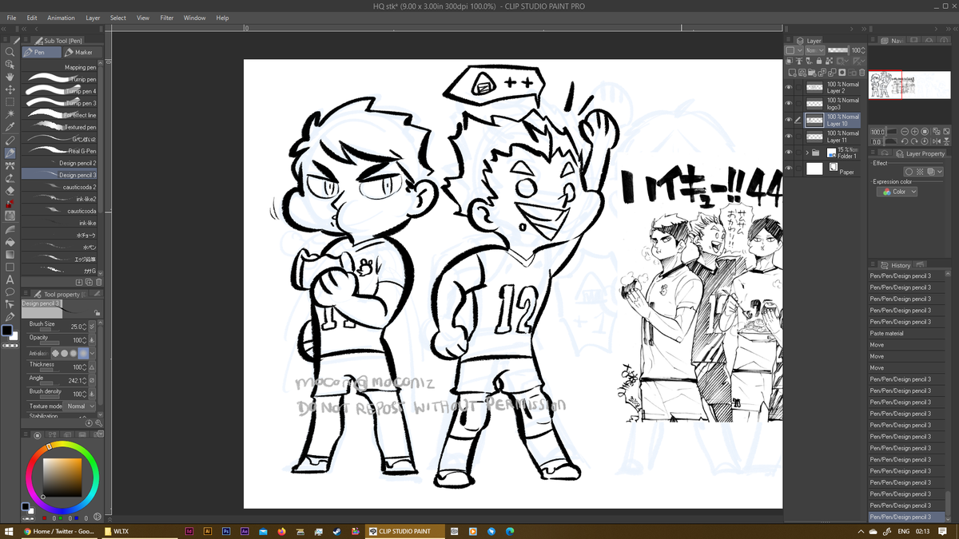
Task: Open Adobe Photoshop from taskbar
Action: [x=226, y=531]
